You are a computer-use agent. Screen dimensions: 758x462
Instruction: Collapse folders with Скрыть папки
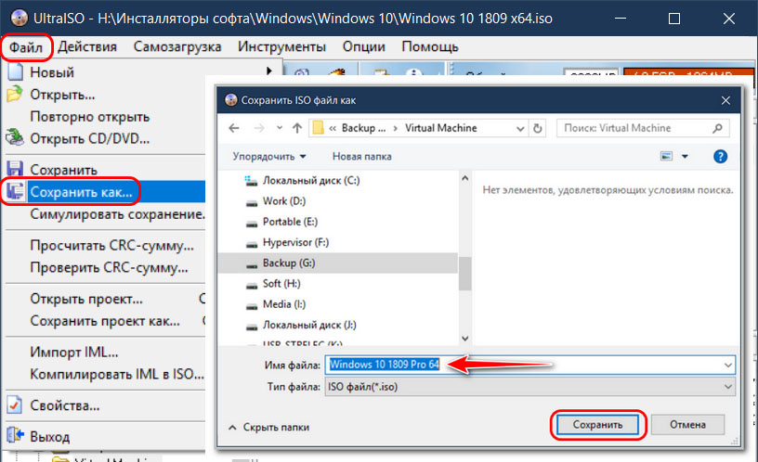click(x=269, y=428)
